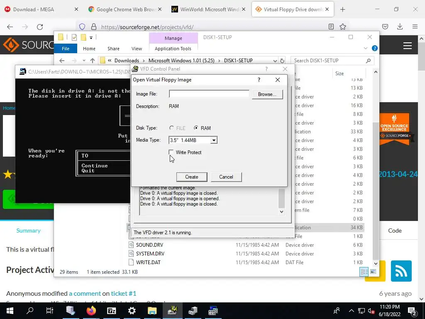
Task: Open the View ribbon tab
Action: 137,49
